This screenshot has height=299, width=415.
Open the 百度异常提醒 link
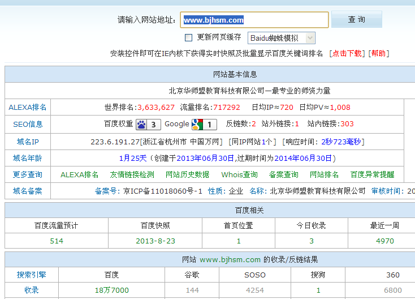pos(373,174)
